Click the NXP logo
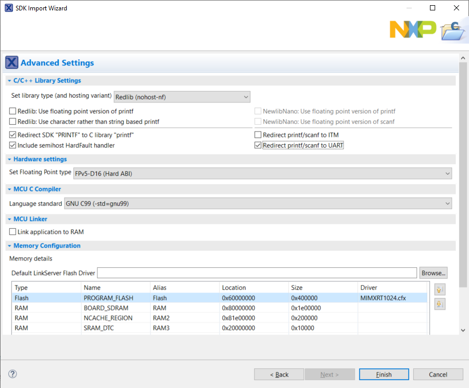Viewport: 469px width, 388px height. tap(413, 30)
